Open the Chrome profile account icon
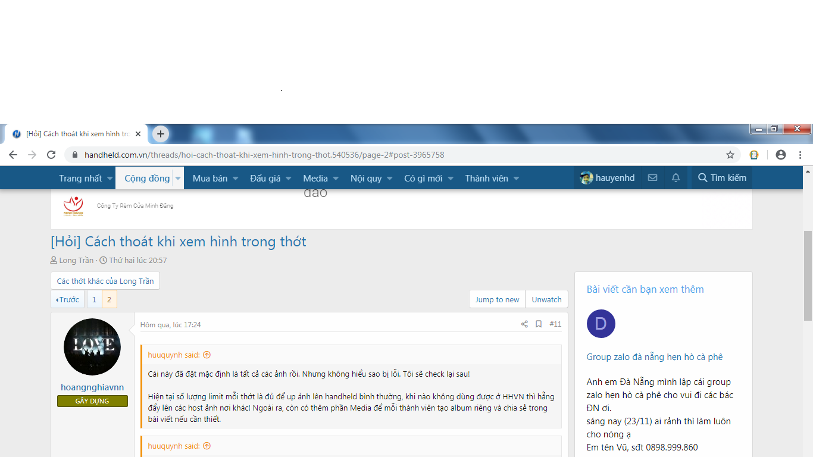 click(x=781, y=155)
